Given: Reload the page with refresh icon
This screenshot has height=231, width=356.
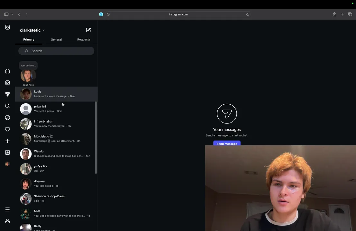Looking at the screenshot, I should tap(248, 14).
